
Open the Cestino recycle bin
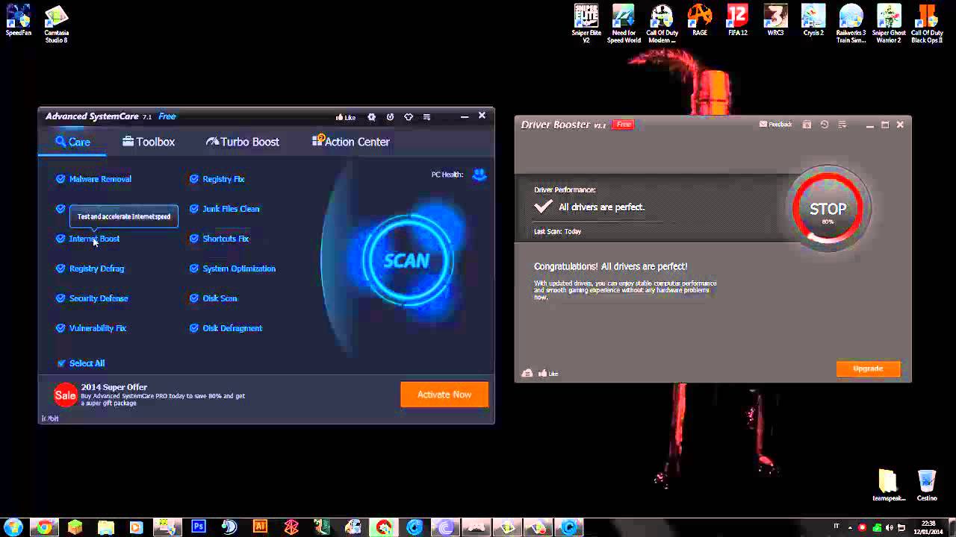point(927,486)
